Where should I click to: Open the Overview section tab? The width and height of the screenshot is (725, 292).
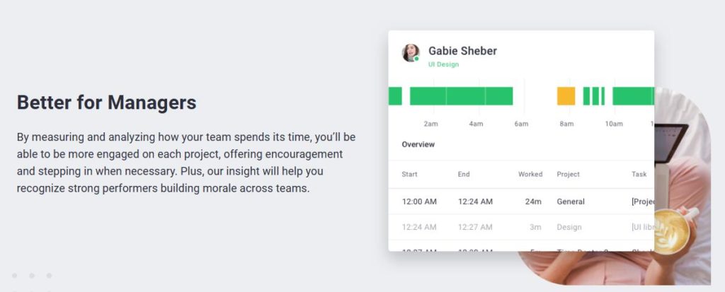pyautogui.click(x=418, y=145)
